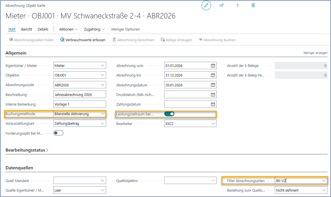Click Verbrauchswerte erfassen toolbar action

83,40
